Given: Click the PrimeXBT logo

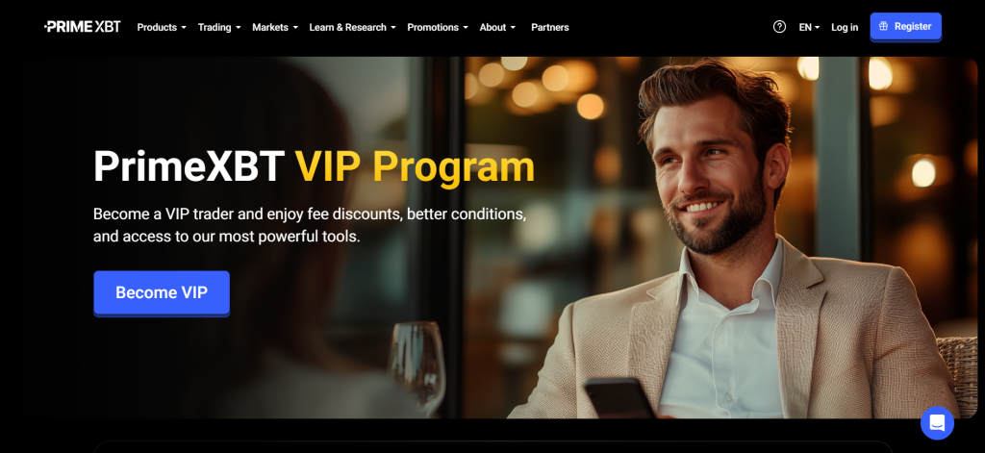Looking at the screenshot, I should tap(83, 26).
